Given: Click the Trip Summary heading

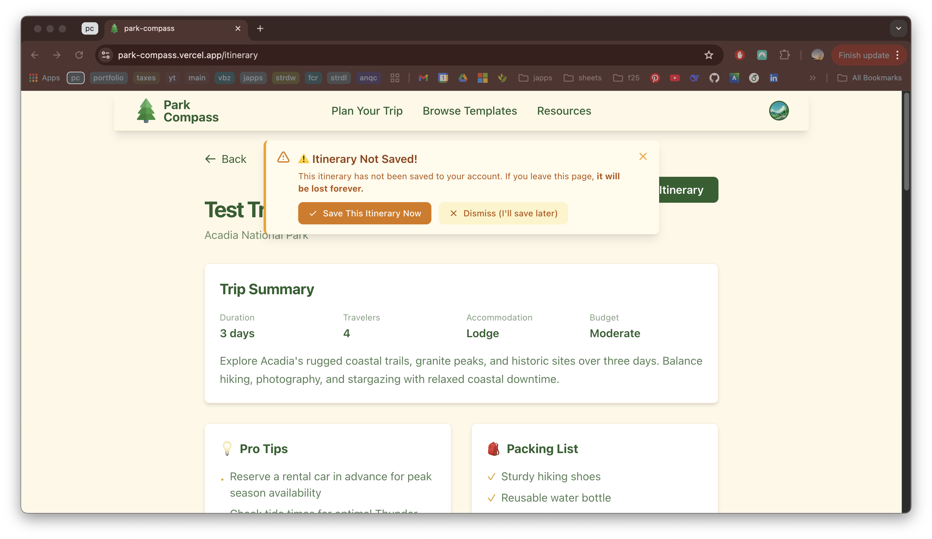Looking at the screenshot, I should [267, 289].
